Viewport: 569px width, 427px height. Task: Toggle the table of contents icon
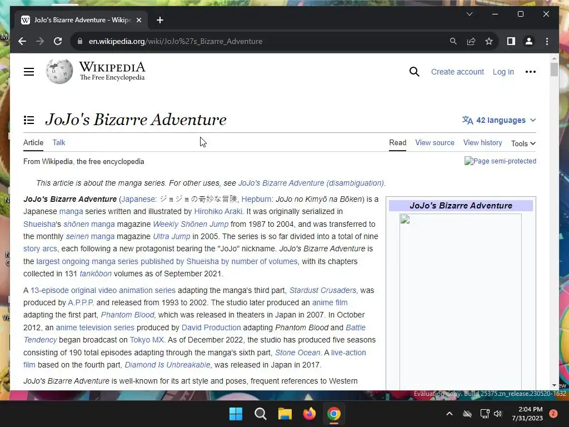[x=29, y=120]
